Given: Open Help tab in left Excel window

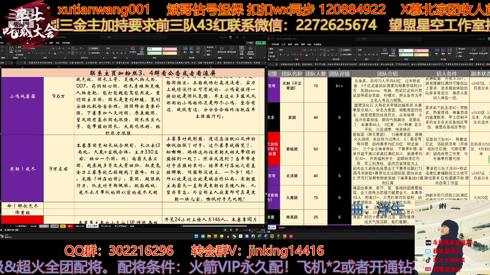Looking at the screenshot, I should [58, 43].
